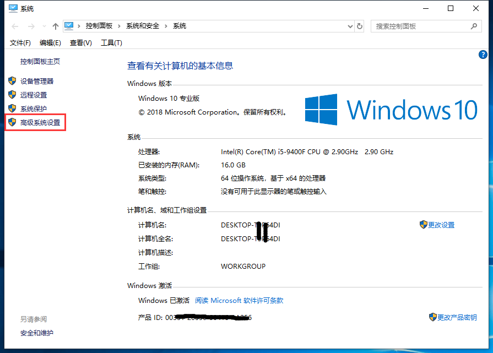Screen dimensions: 493x353
Task: Select the 没有可用于此显示器的笔或触控输入 text
Action: tap(274, 192)
